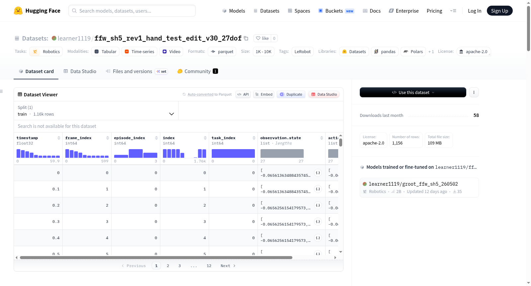
Task: Open Docs in the top navigation
Action: 372,11
